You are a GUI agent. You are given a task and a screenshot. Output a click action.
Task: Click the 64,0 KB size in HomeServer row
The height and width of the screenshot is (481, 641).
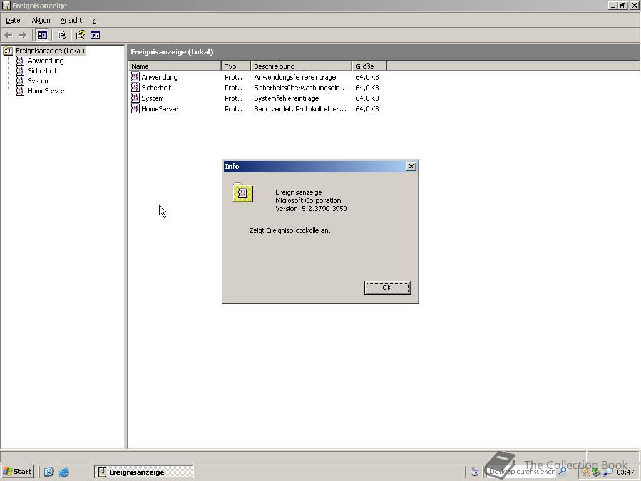click(367, 109)
